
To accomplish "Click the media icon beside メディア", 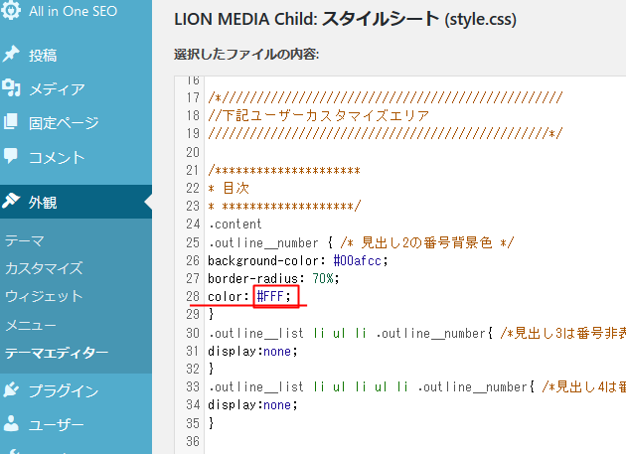I will click(x=12, y=89).
